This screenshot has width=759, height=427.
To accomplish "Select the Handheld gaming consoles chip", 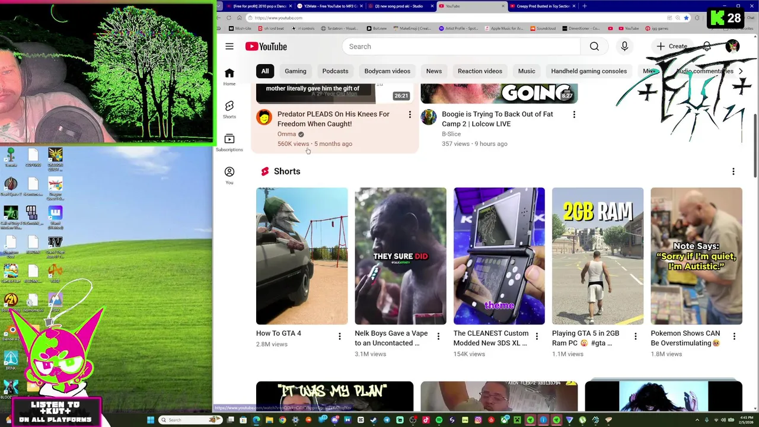I will [x=589, y=71].
